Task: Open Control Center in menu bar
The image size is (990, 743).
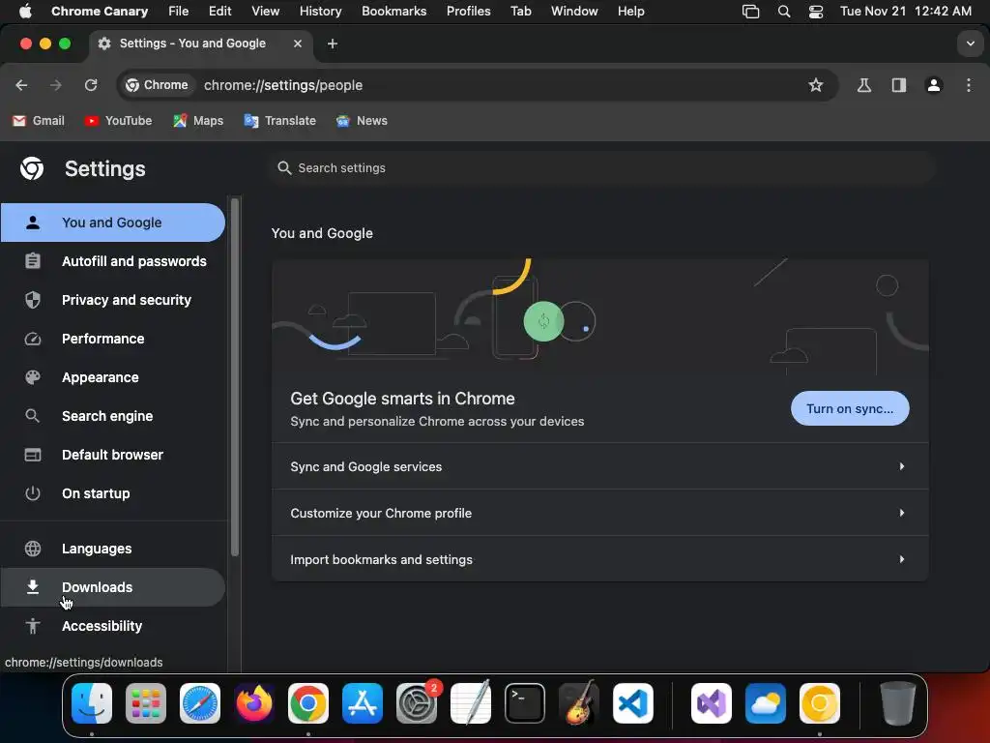Action: pos(816,12)
